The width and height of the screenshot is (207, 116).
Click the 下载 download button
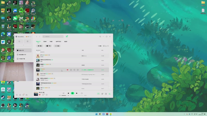[48, 46]
